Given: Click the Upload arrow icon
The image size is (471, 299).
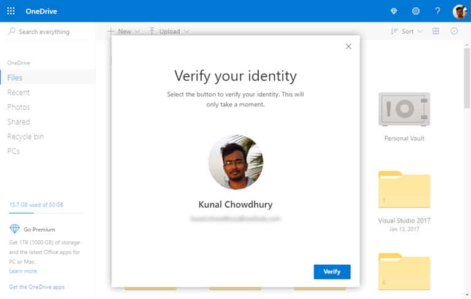Looking at the screenshot, I should click(x=152, y=31).
